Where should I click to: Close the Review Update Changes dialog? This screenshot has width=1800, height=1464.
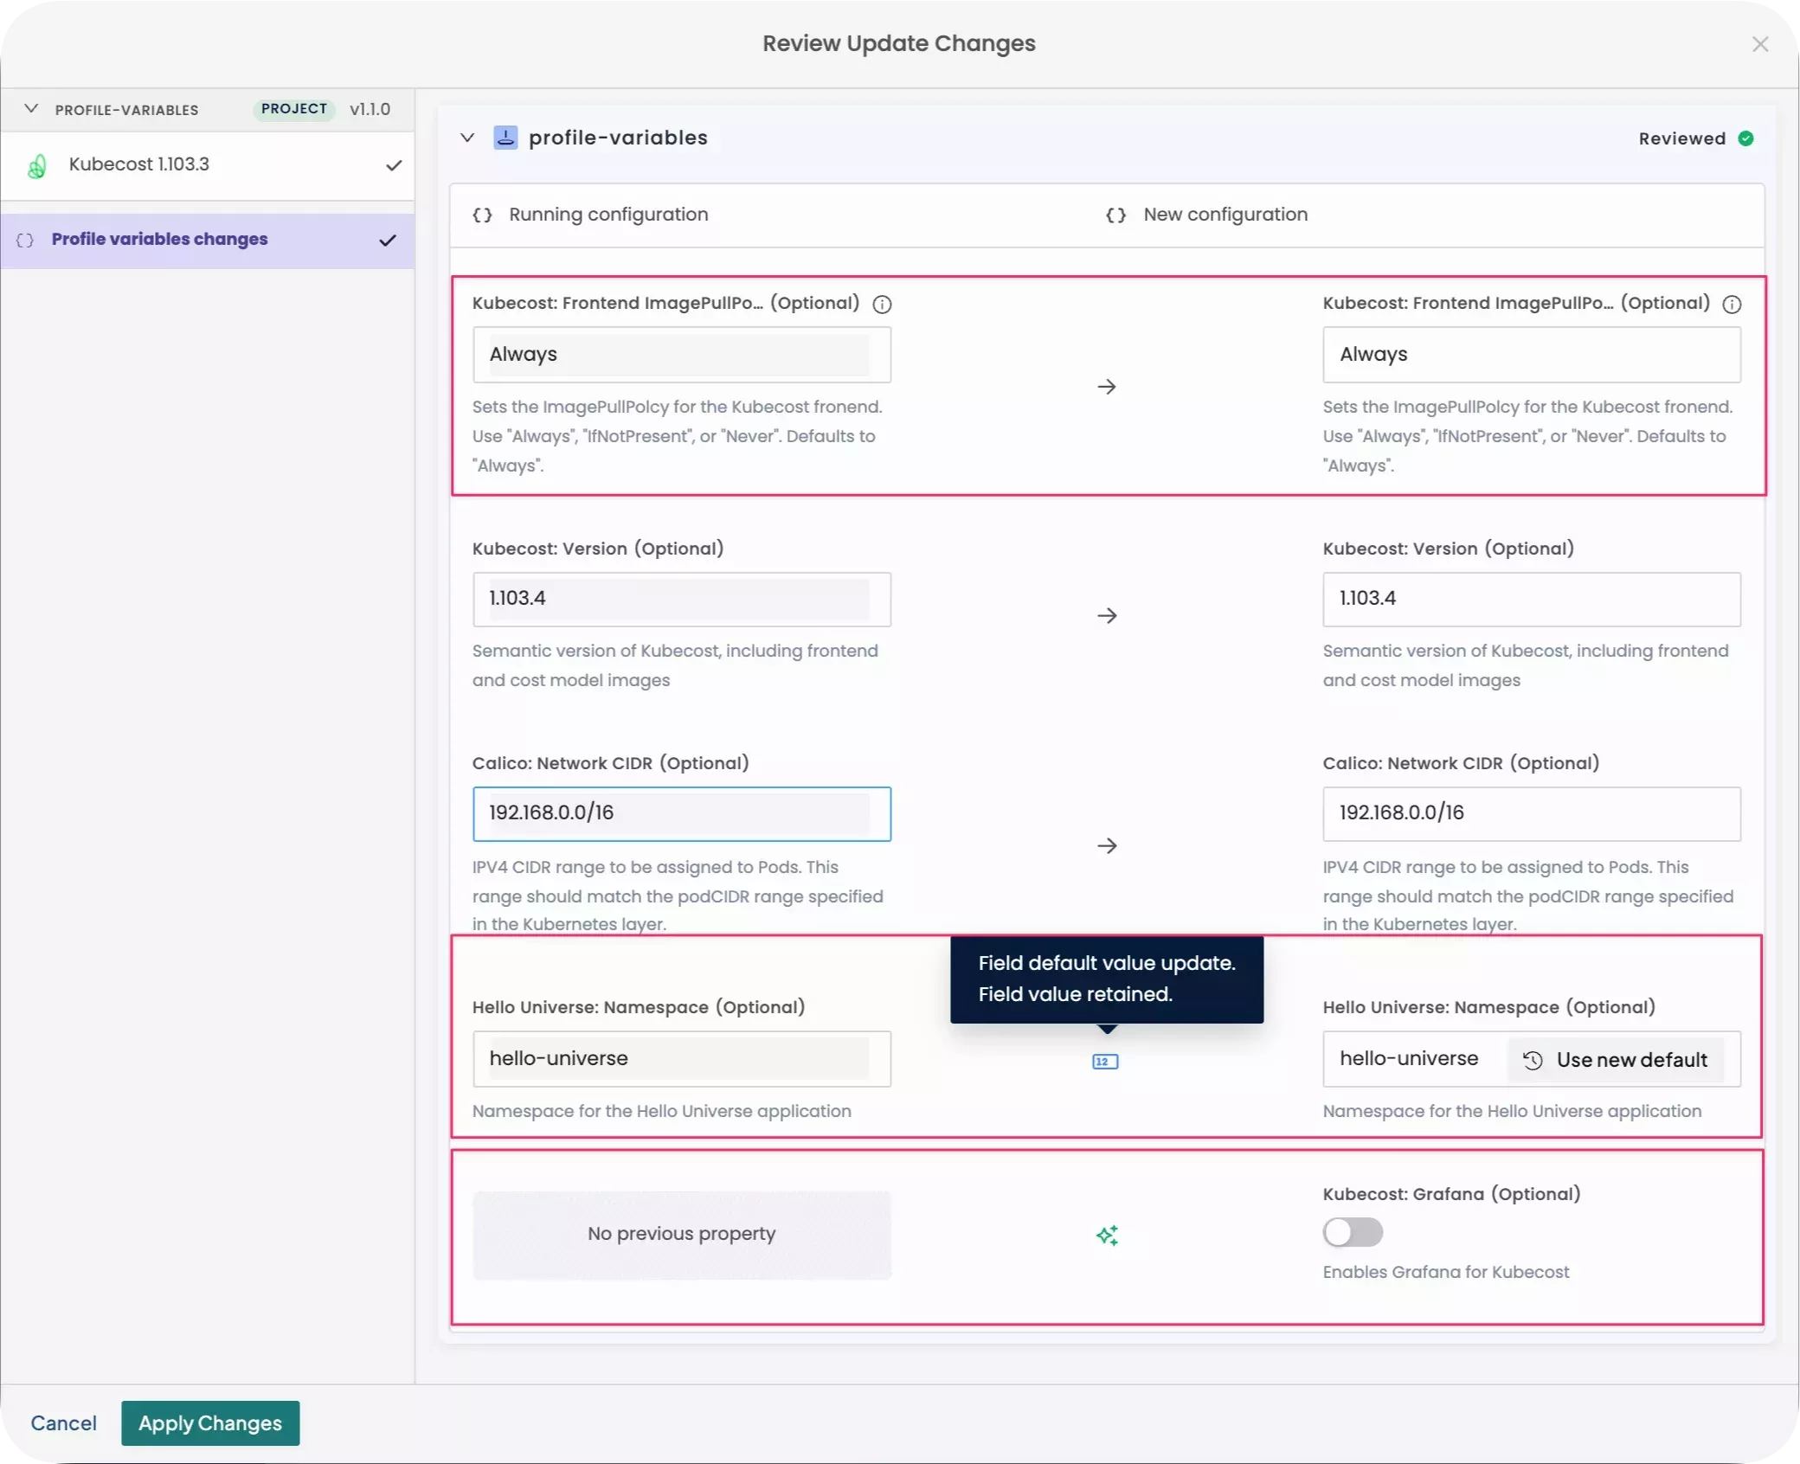coord(1759,44)
